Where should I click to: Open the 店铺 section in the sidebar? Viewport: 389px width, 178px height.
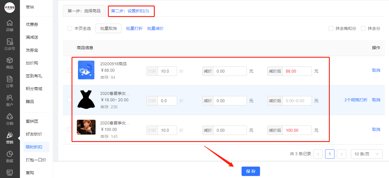(x=10, y=25)
